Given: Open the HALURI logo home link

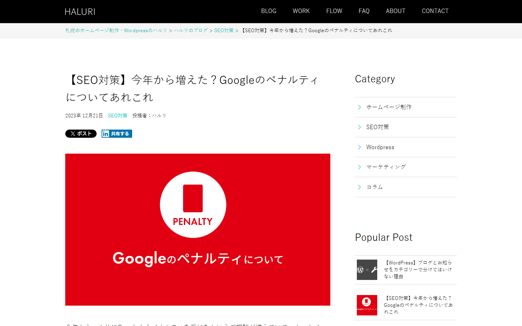Looking at the screenshot, I should pyautogui.click(x=80, y=11).
